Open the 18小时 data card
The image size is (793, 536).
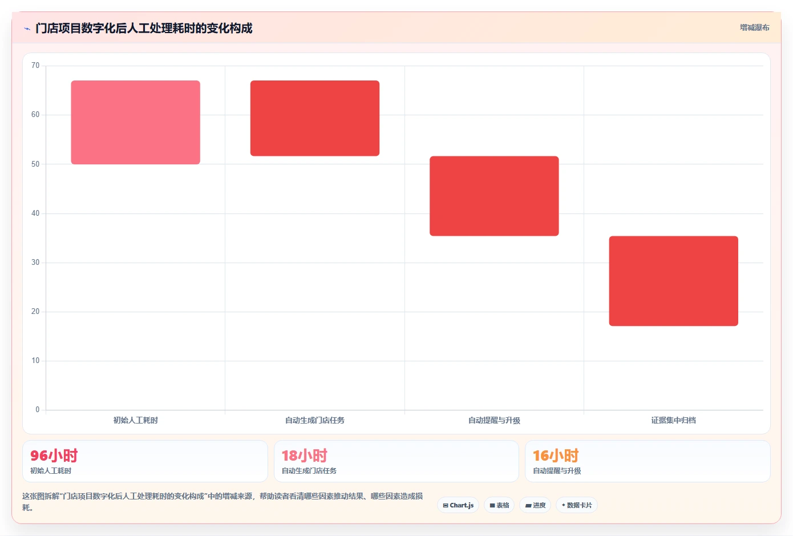(396, 461)
